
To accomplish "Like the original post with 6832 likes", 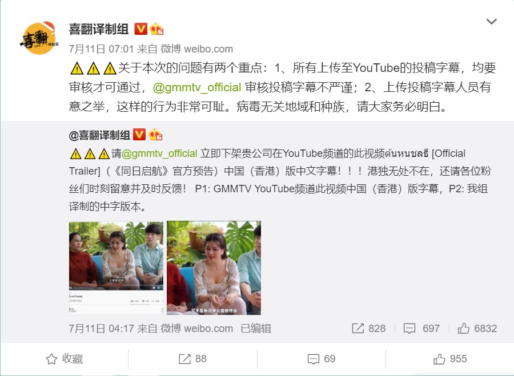I will pos(477,329).
